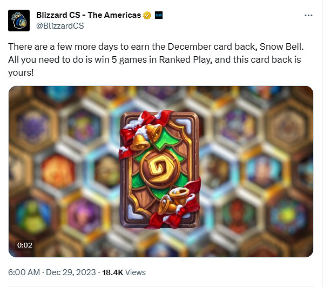Viewport: 324px width, 287px height.
Task: Open Blizzard CS profile avatar
Action: 19,21
